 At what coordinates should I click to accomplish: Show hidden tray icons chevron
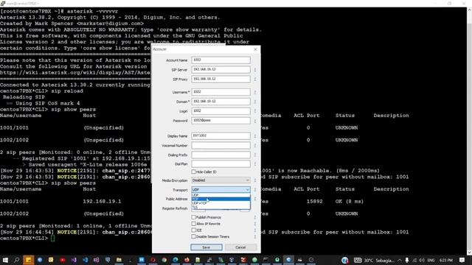point(400,260)
